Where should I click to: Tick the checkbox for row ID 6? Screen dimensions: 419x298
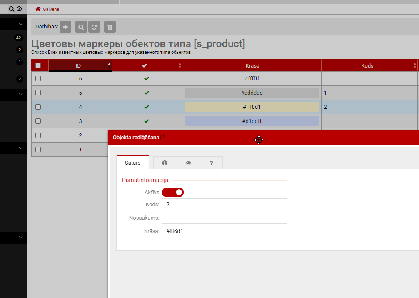pos(38,78)
